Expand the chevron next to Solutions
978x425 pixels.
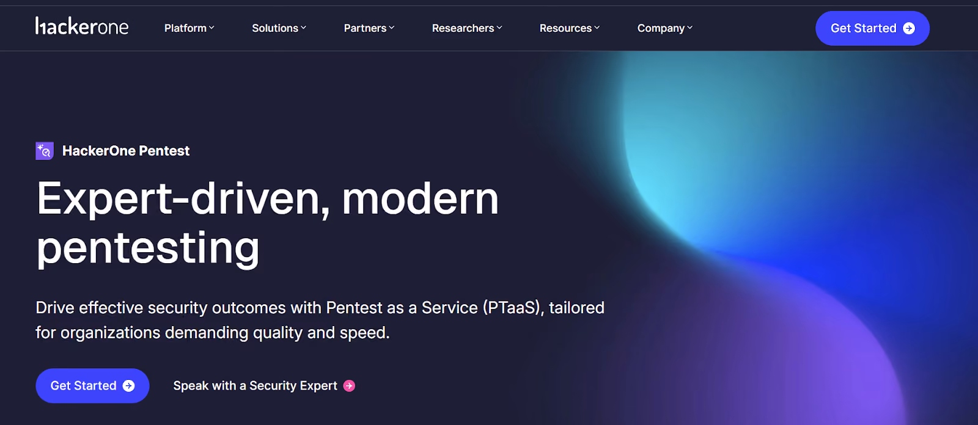click(303, 28)
